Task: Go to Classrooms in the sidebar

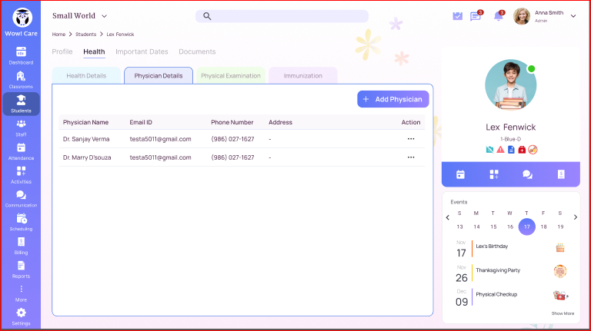Action: (21, 79)
